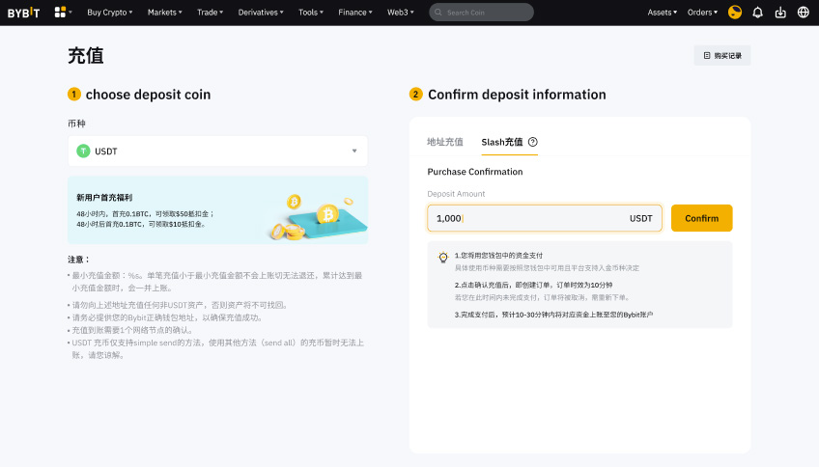
Task: Open the Orders dropdown
Action: click(702, 12)
